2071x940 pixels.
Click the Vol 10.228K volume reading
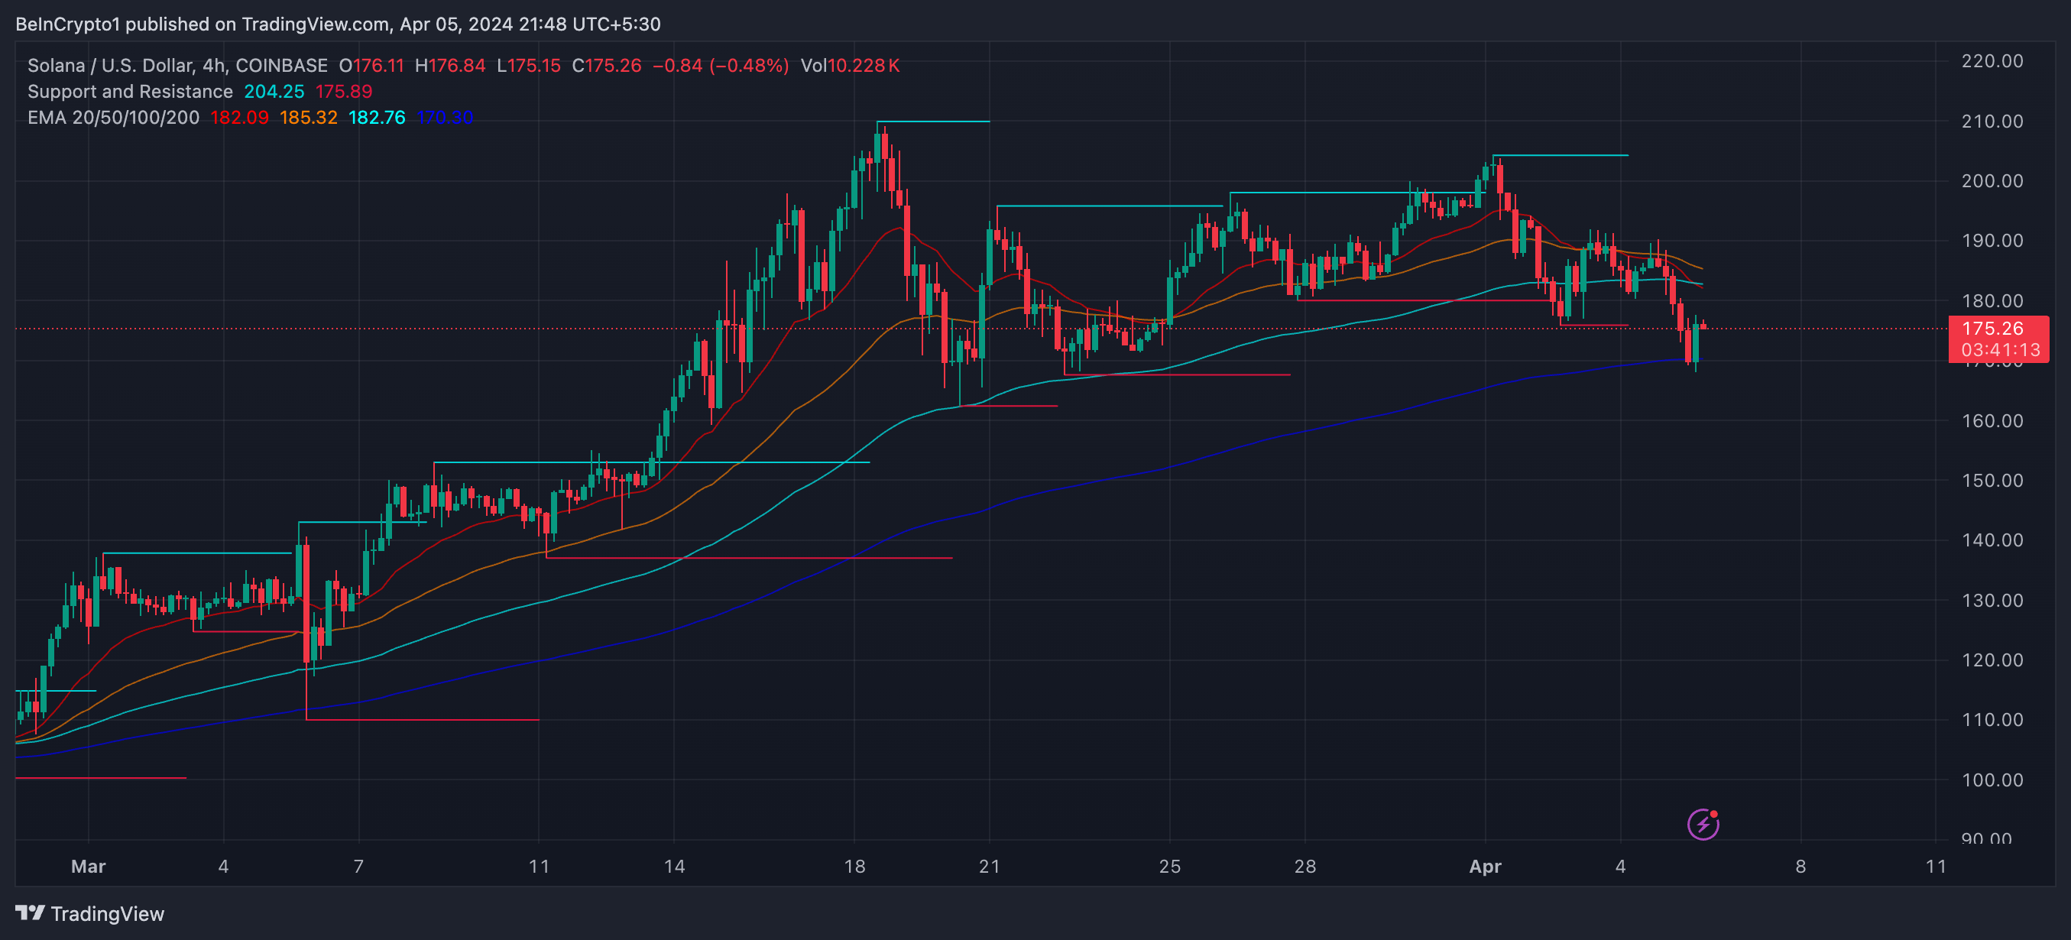[x=850, y=65]
